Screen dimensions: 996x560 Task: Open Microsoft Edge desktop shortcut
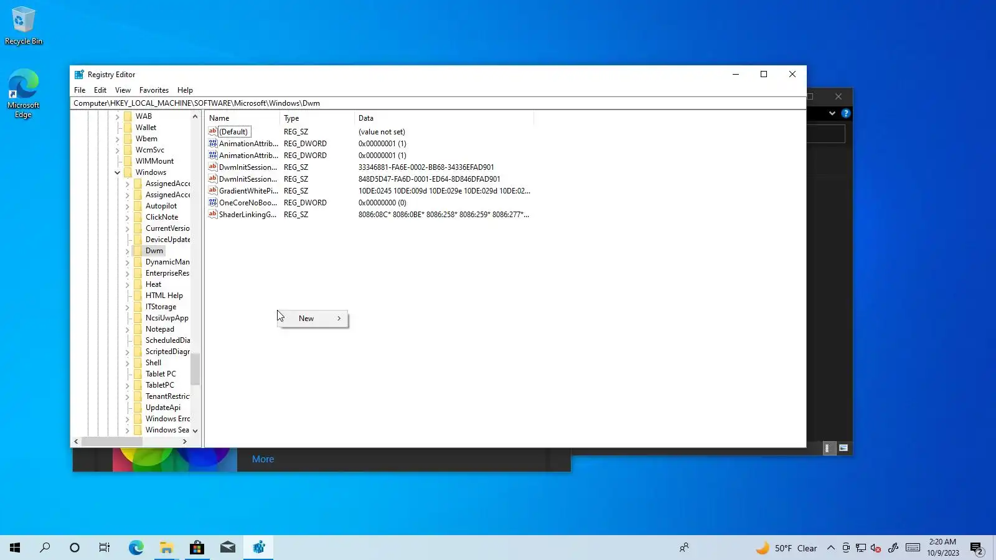tap(24, 93)
